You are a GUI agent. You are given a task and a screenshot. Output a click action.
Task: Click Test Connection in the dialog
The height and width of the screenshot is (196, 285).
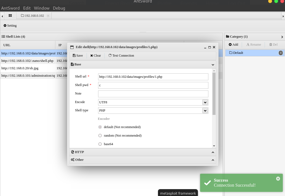[121, 56]
